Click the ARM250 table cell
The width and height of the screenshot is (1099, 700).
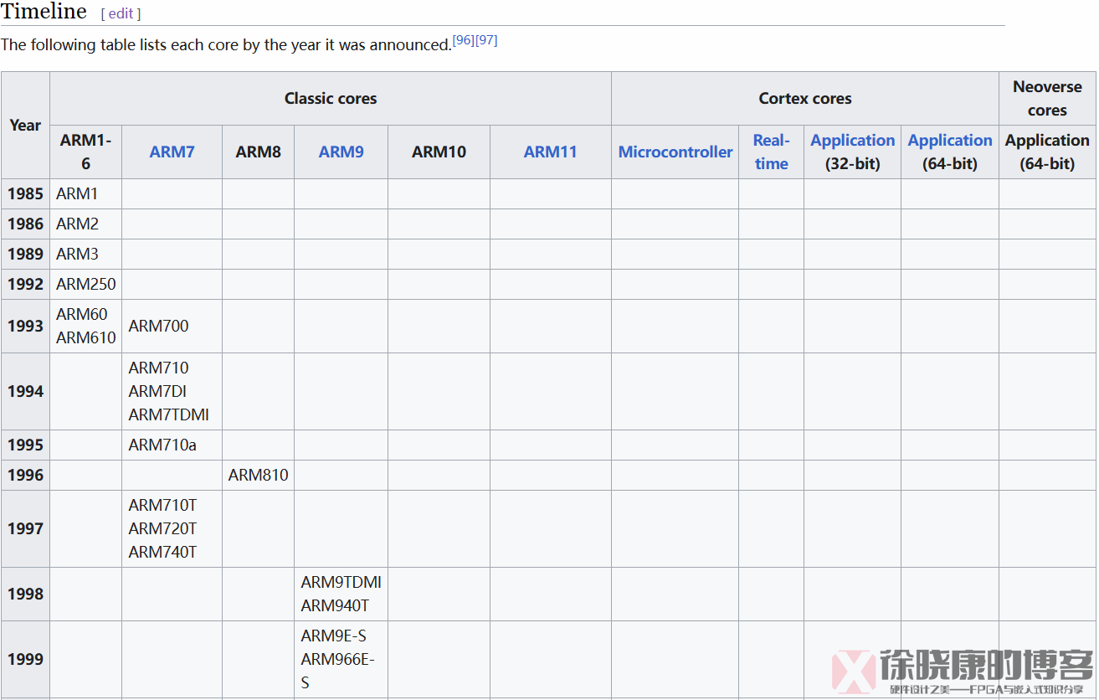tap(85, 284)
